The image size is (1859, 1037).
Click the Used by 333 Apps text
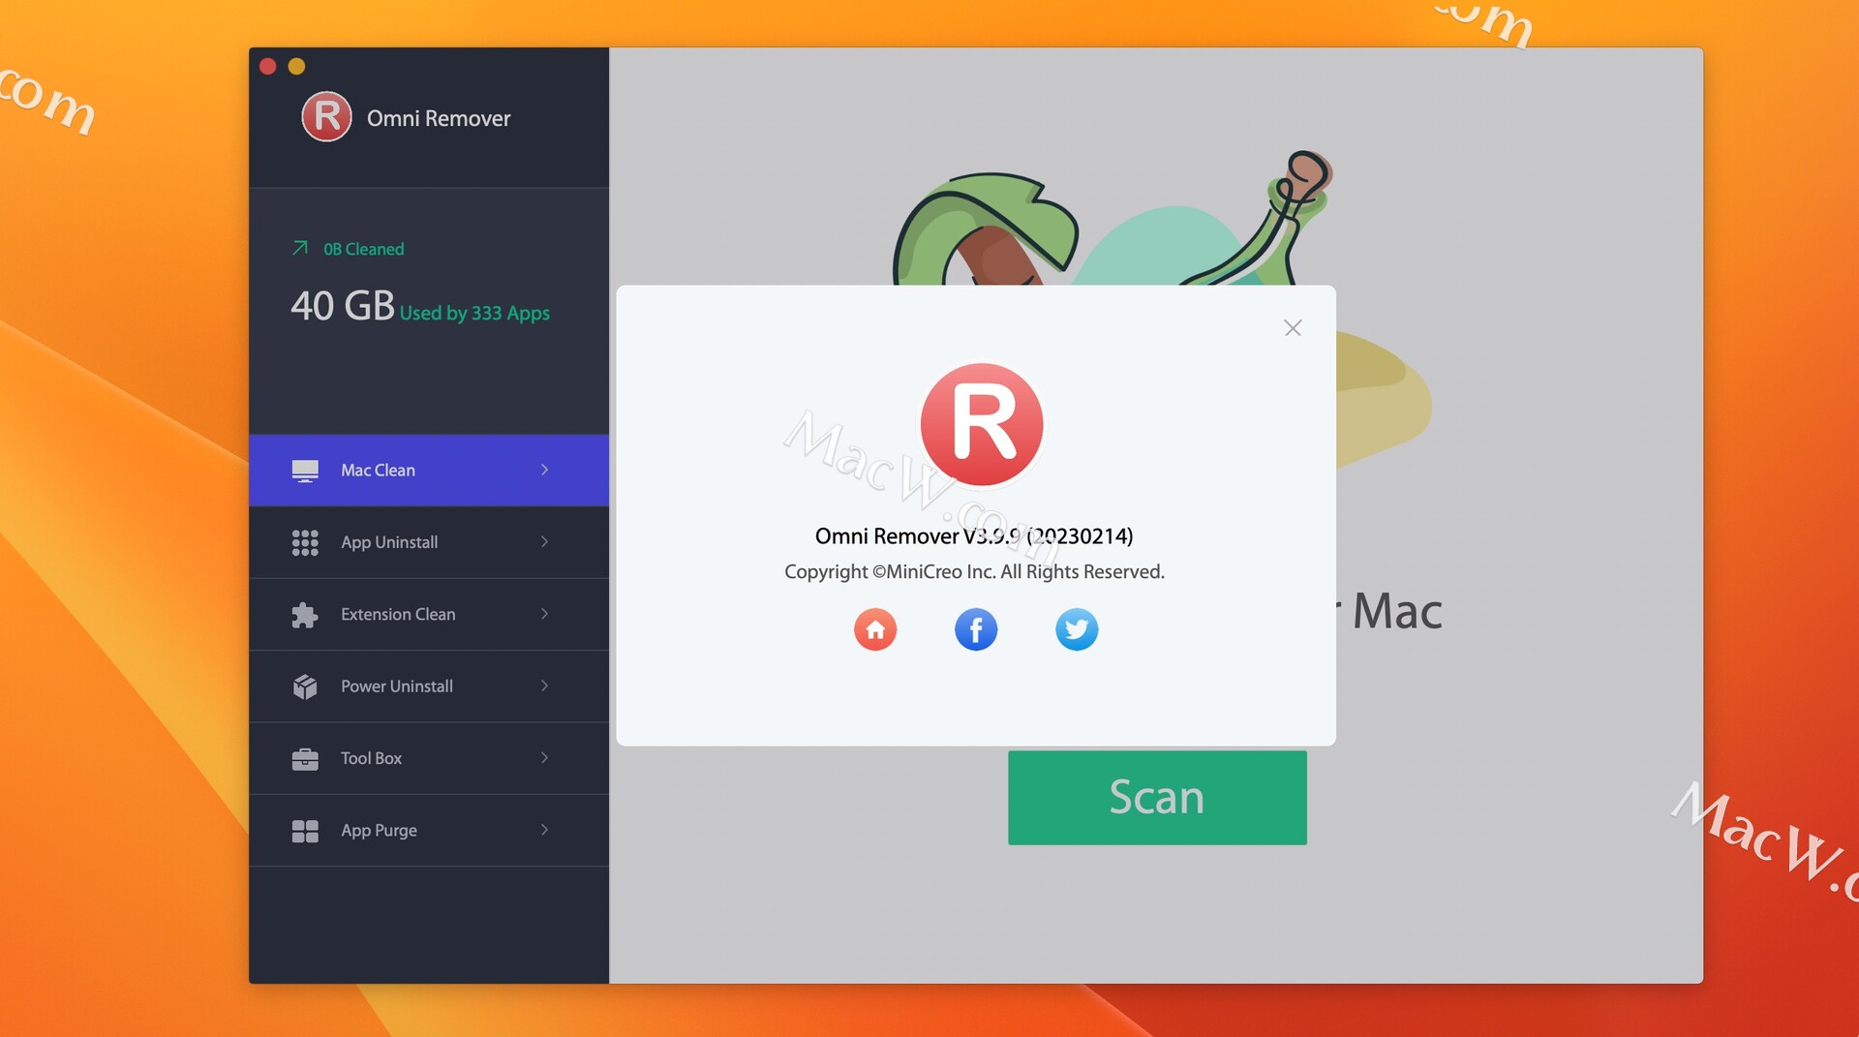(474, 313)
